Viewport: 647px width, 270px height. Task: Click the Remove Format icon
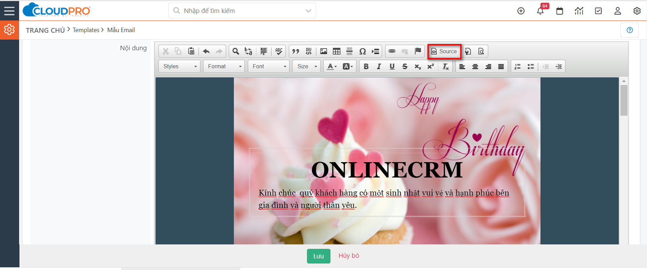[x=446, y=66]
